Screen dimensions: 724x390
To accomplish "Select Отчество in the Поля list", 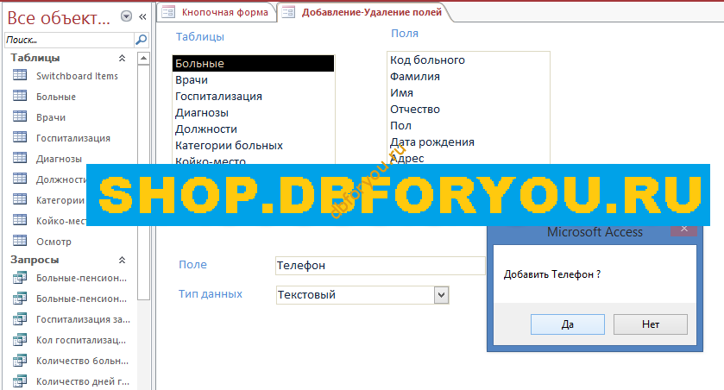I will click(469, 109).
